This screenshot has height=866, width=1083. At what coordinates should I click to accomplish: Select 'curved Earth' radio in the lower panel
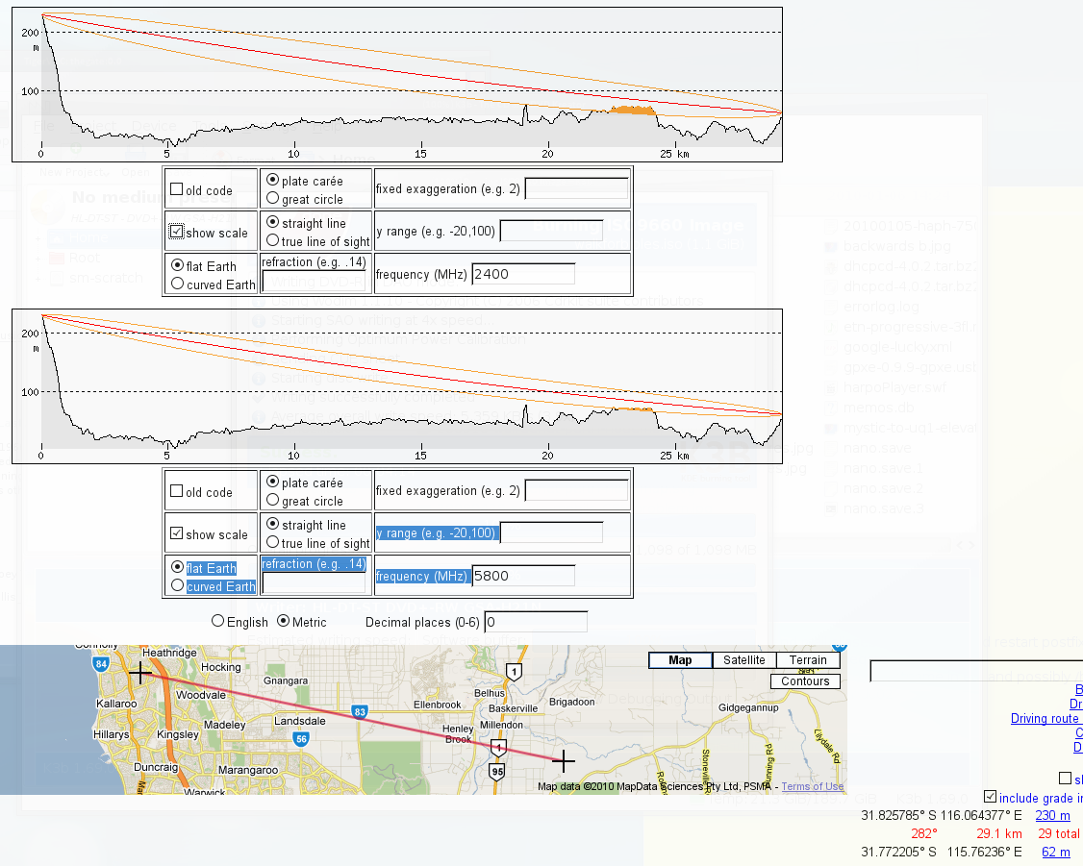177,585
